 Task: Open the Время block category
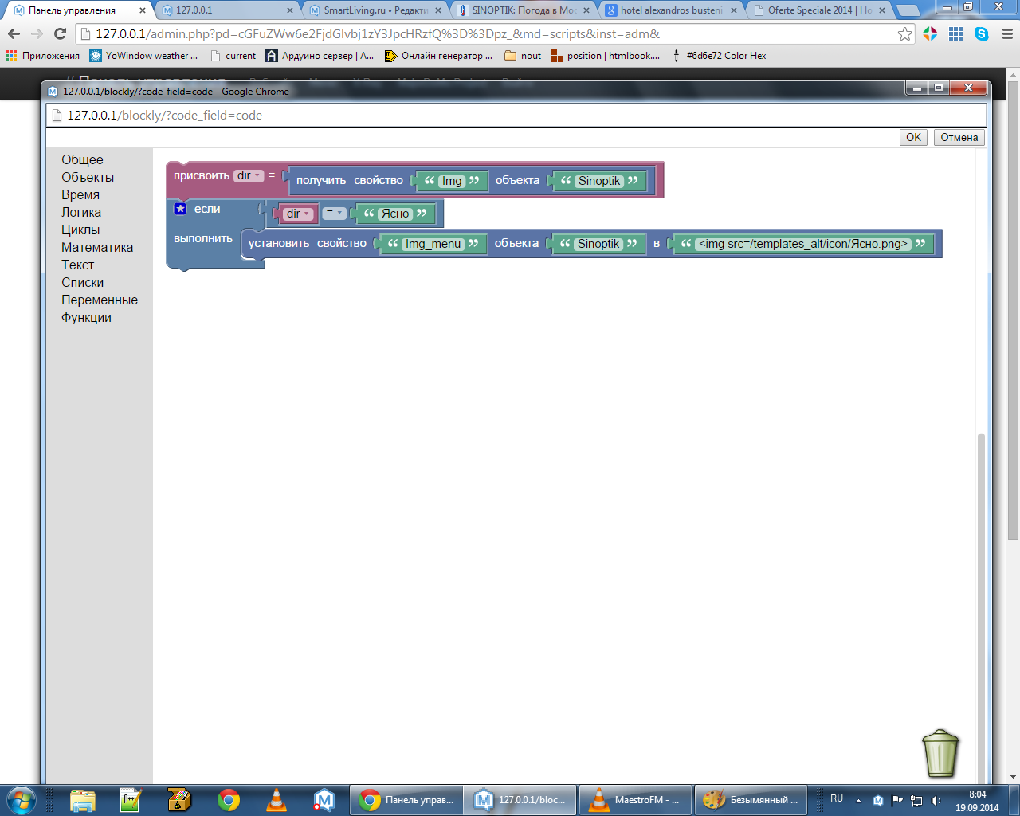[80, 195]
